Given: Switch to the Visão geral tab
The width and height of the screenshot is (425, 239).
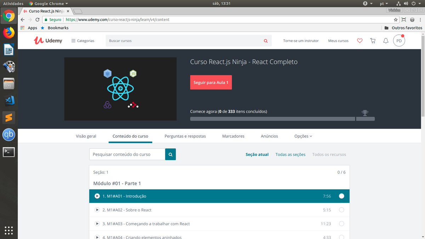Looking at the screenshot, I should 86,136.
